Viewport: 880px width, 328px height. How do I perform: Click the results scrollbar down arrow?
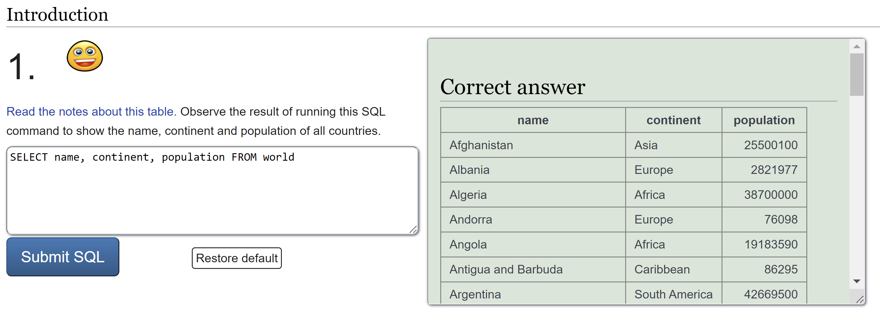click(856, 281)
